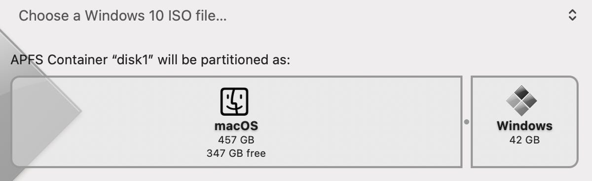Click the "457 GB" macOS size text
Viewport: 592px width, 181px height.
click(x=236, y=140)
